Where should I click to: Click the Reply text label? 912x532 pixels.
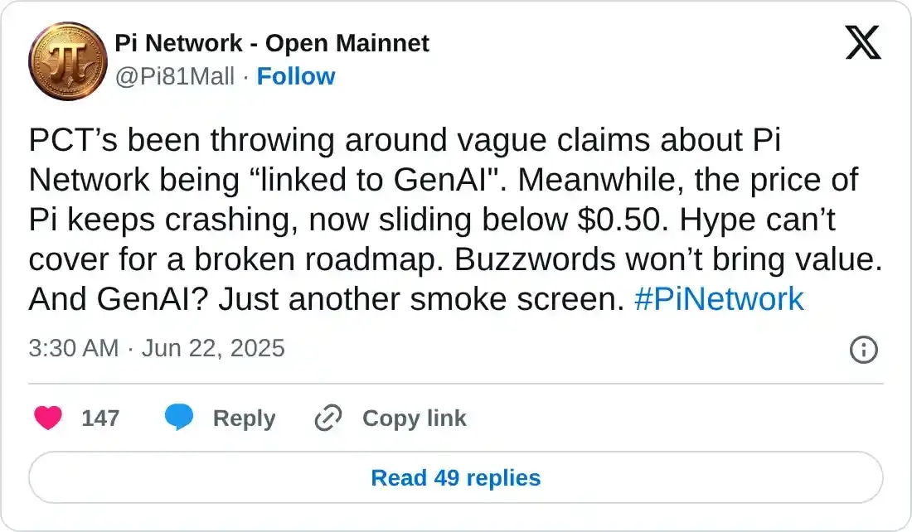(x=244, y=418)
